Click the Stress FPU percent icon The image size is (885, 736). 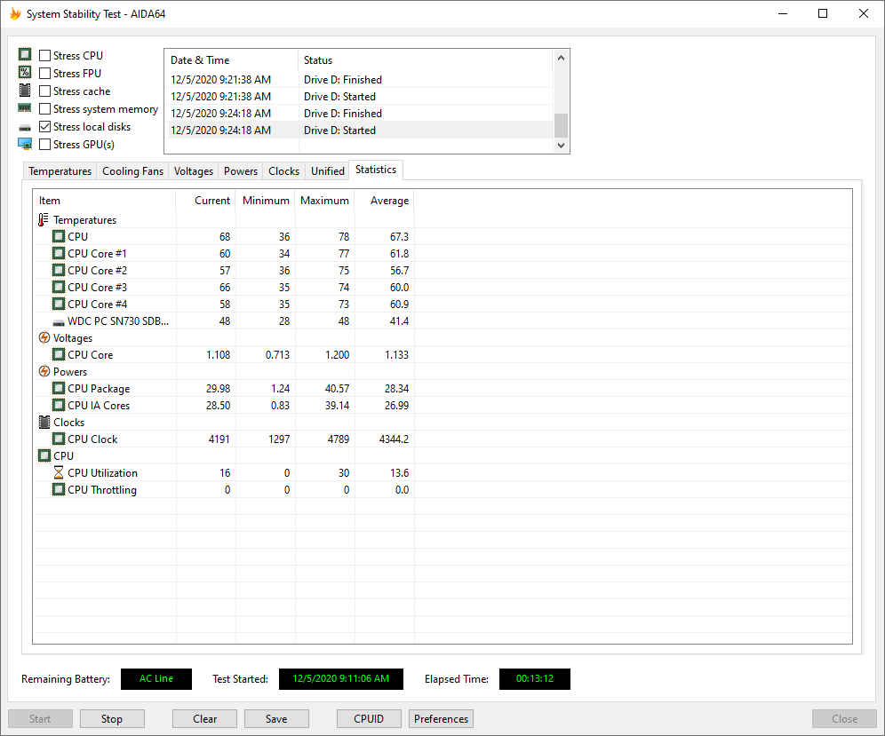pyautogui.click(x=25, y=72)
